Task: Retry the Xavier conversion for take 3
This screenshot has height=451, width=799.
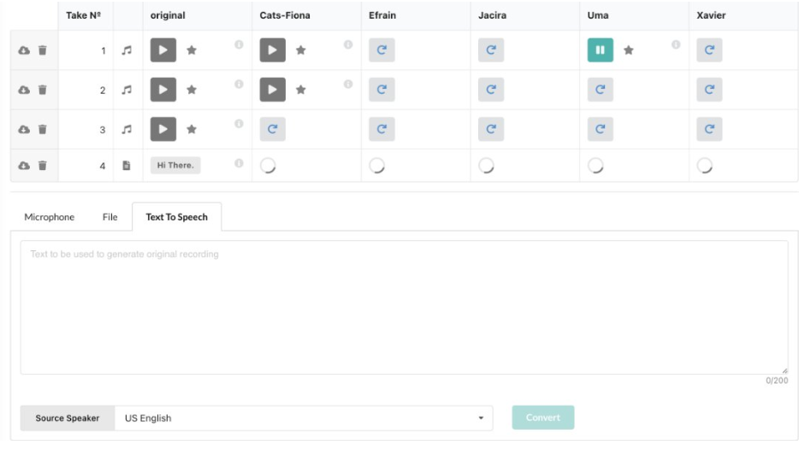Action: 709,129
